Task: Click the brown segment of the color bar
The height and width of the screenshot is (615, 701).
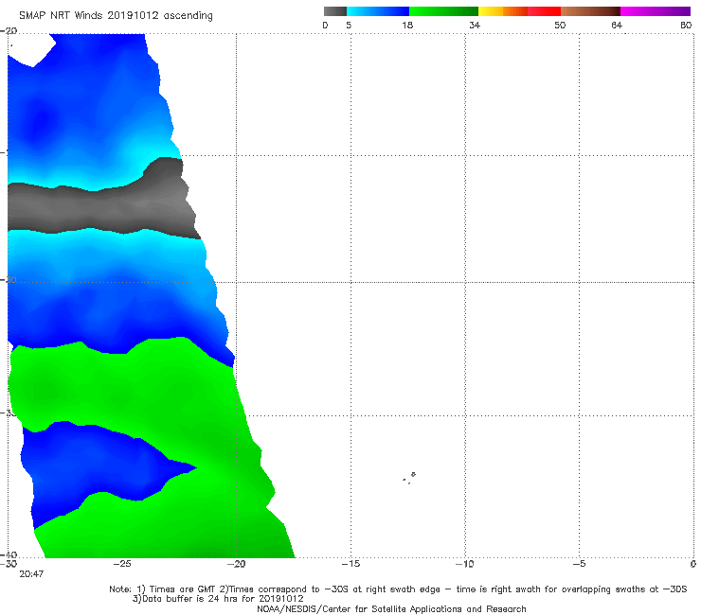Action: [x=590, y=11]
